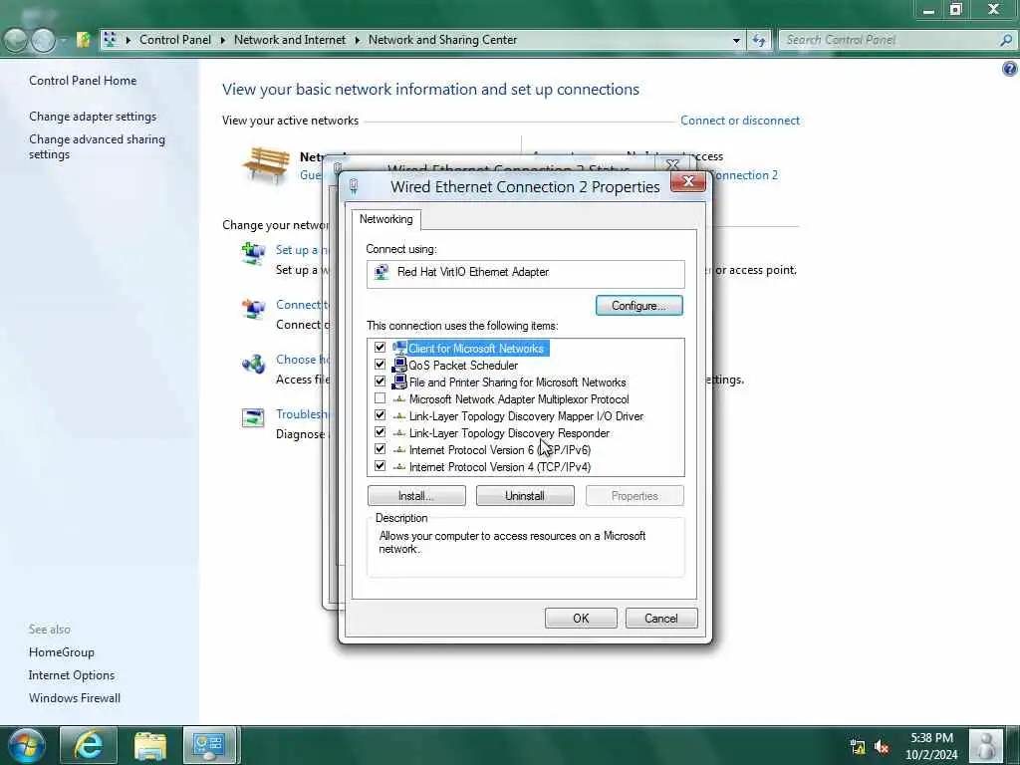Viewport: 1020px width, 765px height.
Task: Click the Client for Microsoft Networks icon
Action: [x=399, y=348]
